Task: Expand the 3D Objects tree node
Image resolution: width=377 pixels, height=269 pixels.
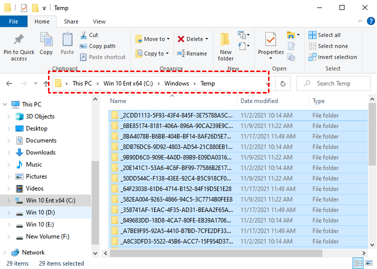Action: (9, 116)
